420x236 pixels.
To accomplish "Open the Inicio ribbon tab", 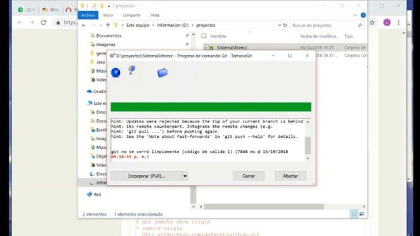I will pos(108,15).
